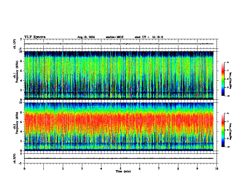Click the ch.2 color scale label "-10"

point(228,147)
